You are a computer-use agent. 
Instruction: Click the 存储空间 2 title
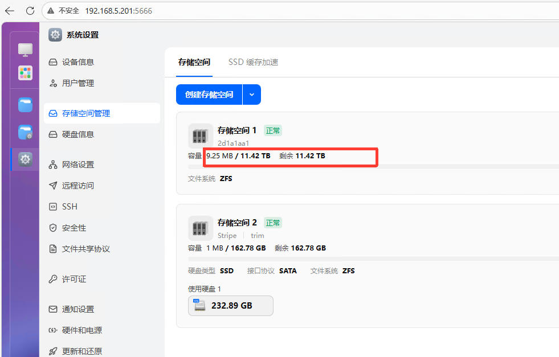coord(237,223)
